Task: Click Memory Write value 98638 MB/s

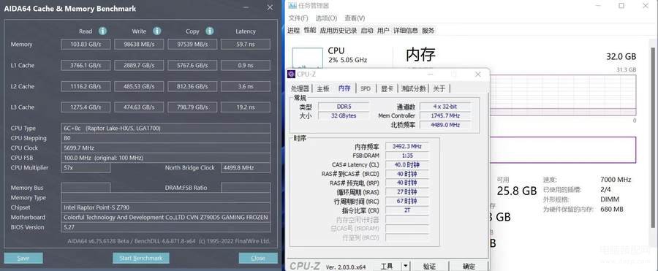Action: point(139,45)
